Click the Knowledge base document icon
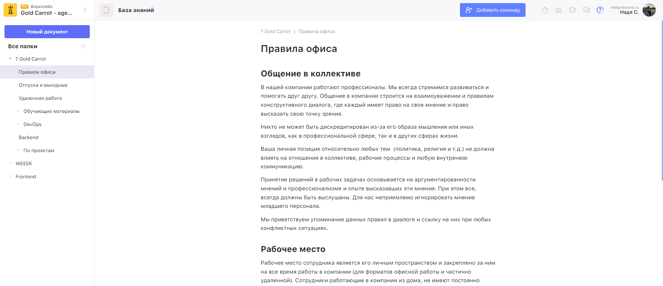The width and height of the screenshot is (663, 286). pos(106,10)
